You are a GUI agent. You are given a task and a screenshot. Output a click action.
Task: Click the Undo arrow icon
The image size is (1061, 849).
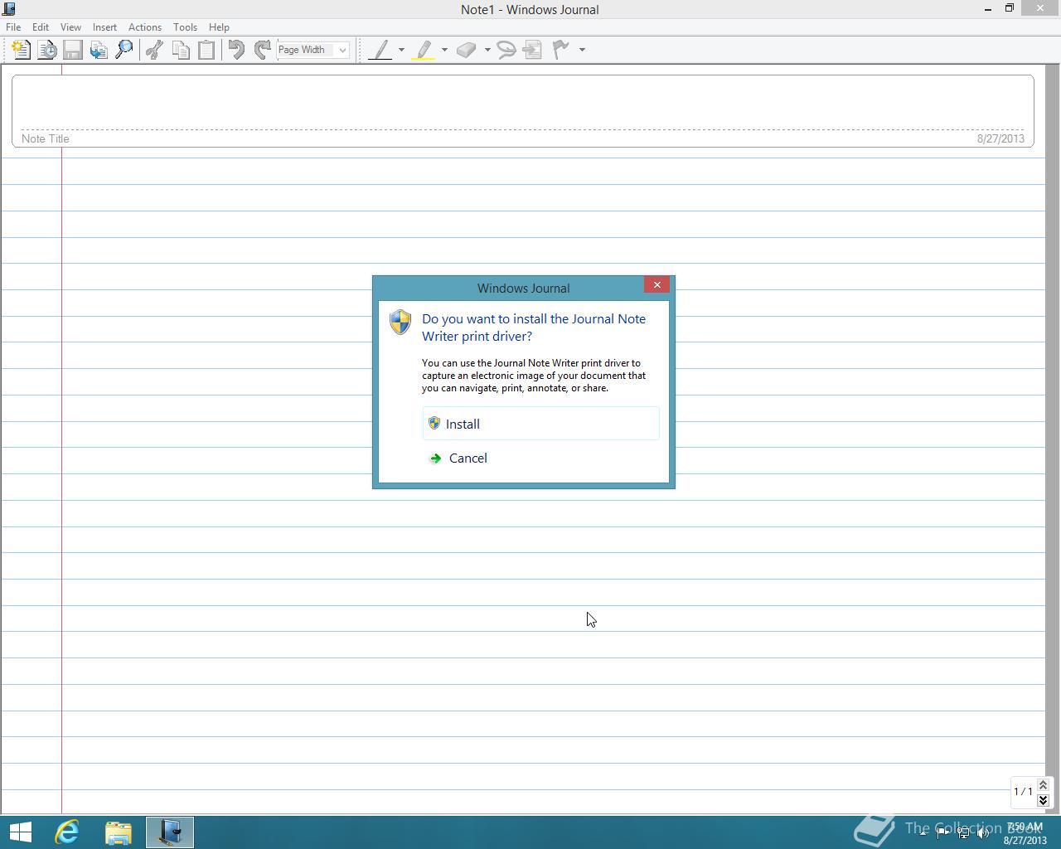(x=236, y=50)
